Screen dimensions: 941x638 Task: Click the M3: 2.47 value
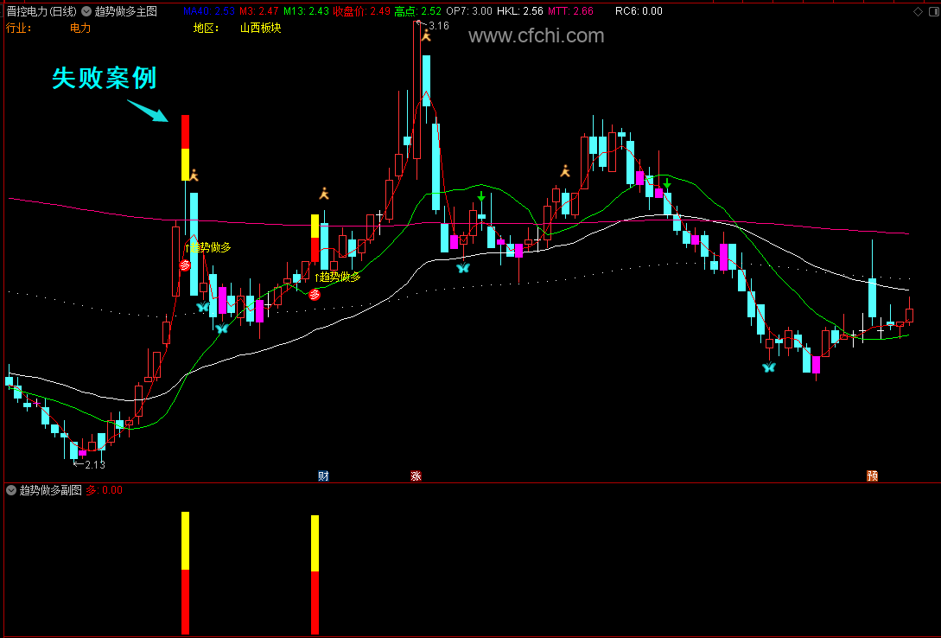click(x=259, y=11)
